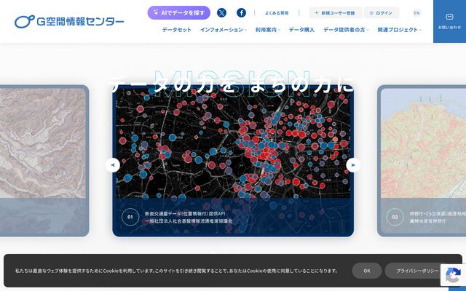Click the 02 slide number circle
466x291 pixels.
point(395,217)
